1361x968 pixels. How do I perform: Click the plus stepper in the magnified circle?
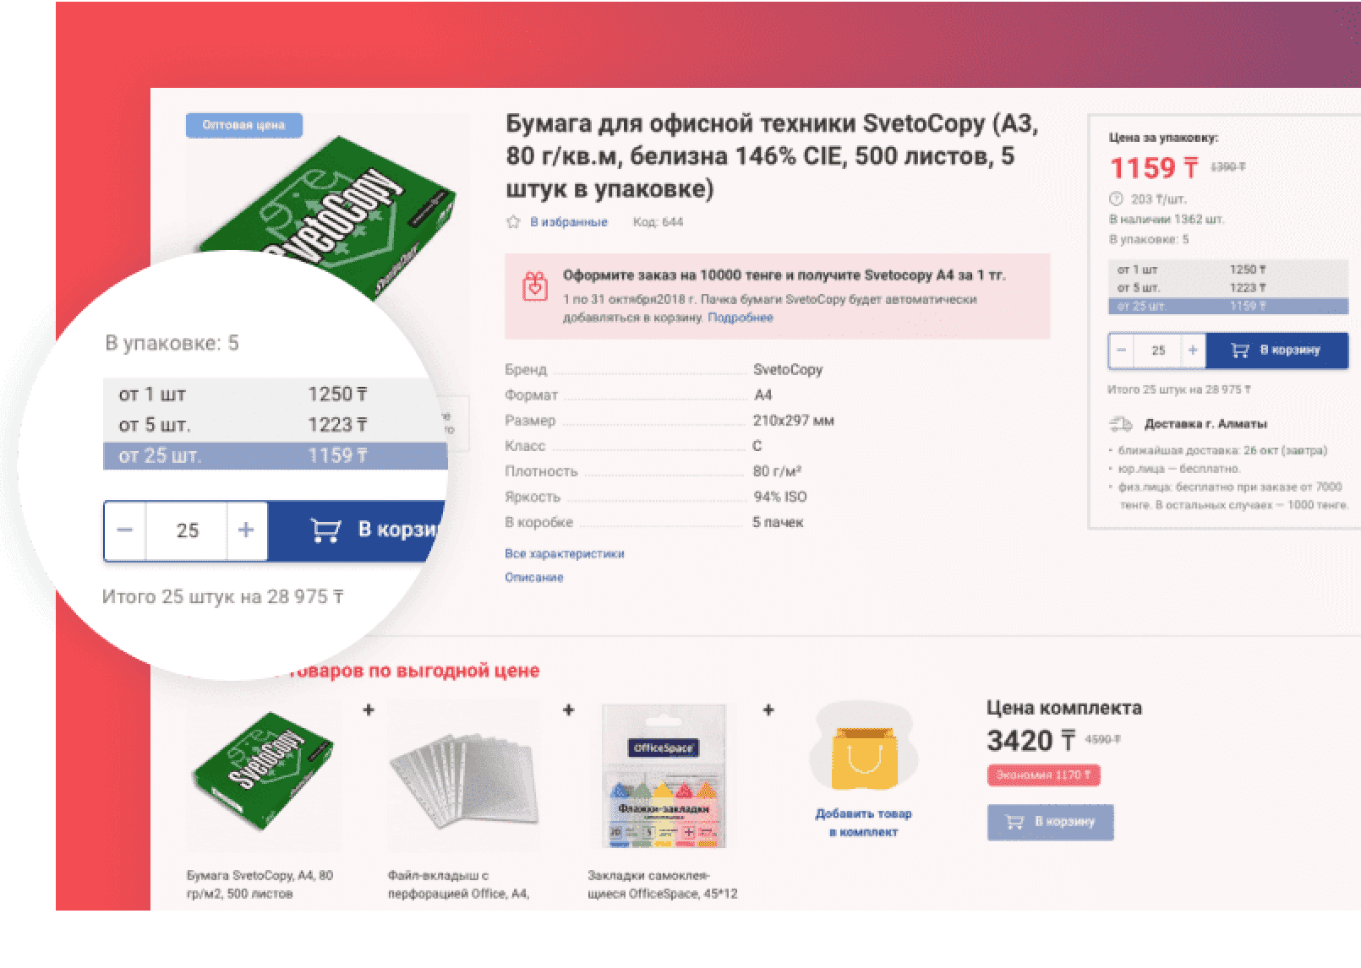click(x=246, y=530)
